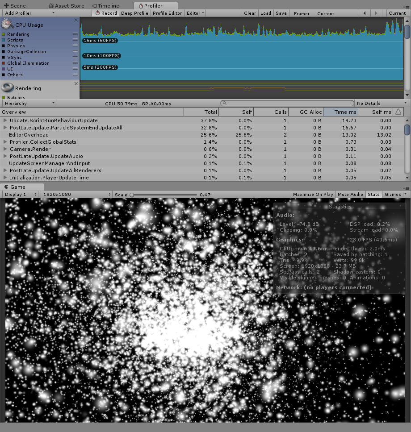Image resolution: width=411 pixels, height=432 pixels.
Task: Toggle the Others category color box
Action: coord(4,75)
